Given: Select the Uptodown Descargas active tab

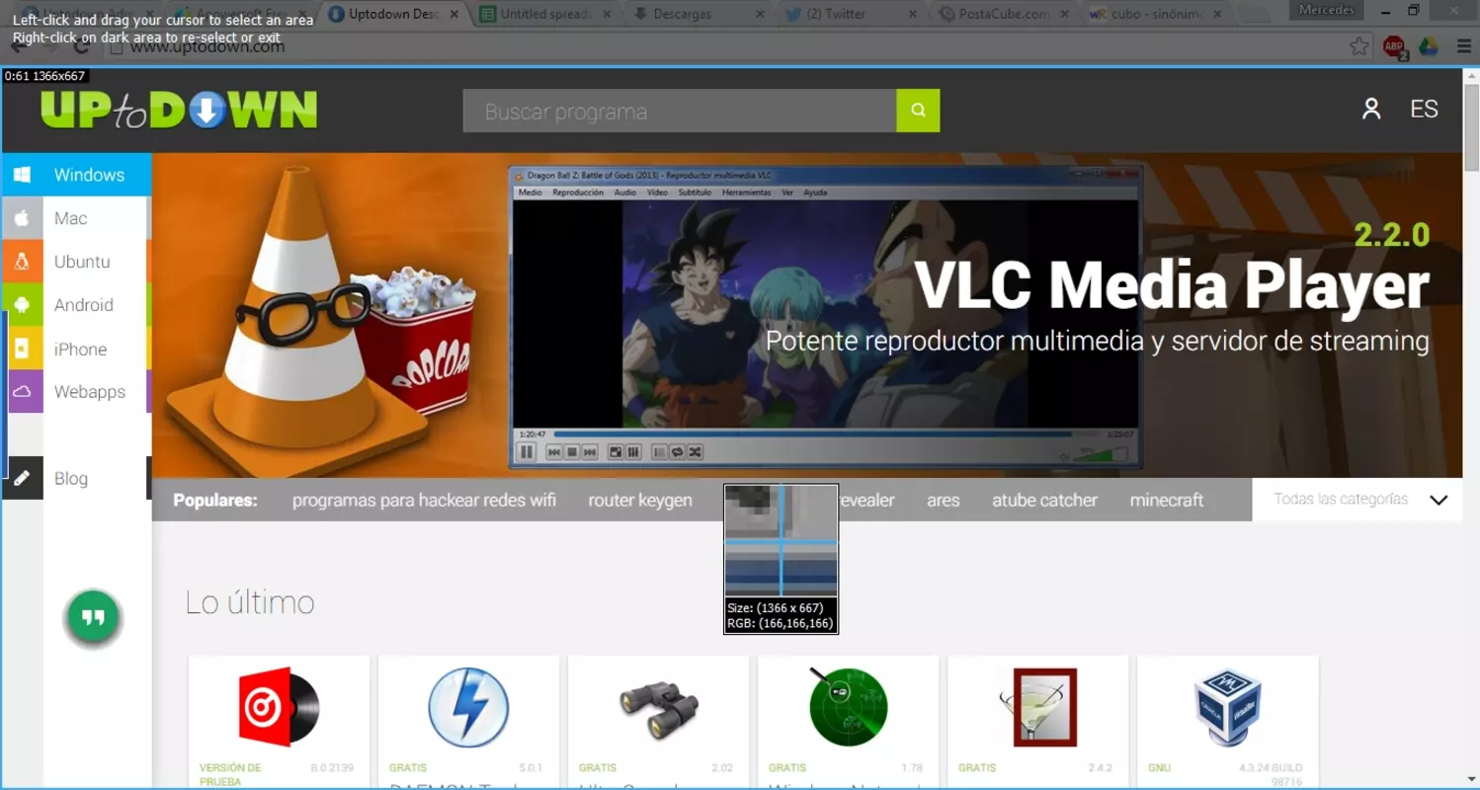Looking at the screenshot, I should (x=393, y=14).
